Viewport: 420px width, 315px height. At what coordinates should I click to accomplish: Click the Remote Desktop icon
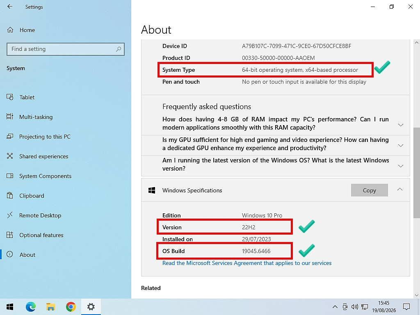coord(10,215)
